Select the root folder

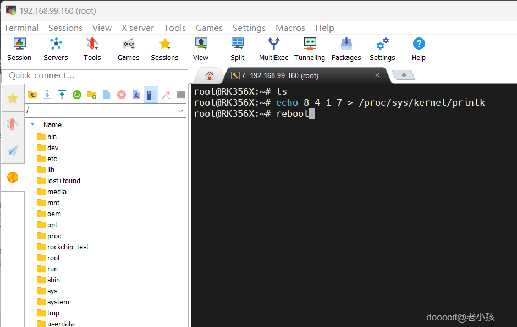click(49, 258)
